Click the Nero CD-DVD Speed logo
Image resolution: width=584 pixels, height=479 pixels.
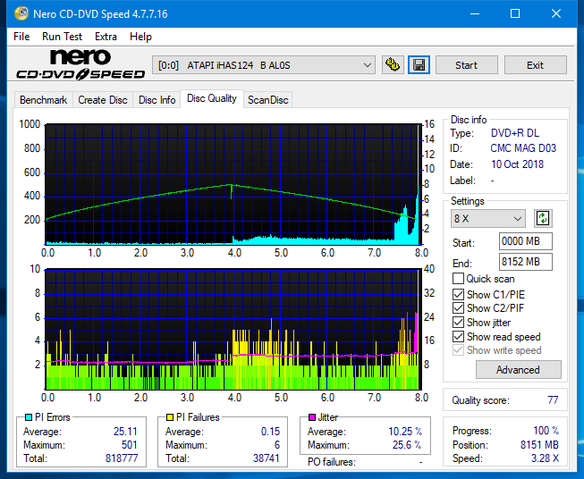tap(80, 64)
